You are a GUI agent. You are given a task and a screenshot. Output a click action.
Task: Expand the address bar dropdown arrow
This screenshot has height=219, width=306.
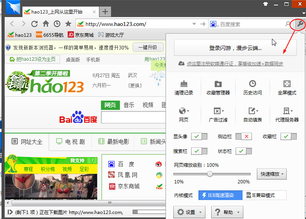194,24
